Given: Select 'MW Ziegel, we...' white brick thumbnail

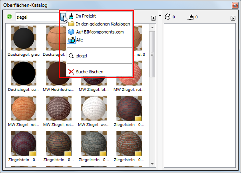Looking at the screenshot, I should click(x=94, y=108).
